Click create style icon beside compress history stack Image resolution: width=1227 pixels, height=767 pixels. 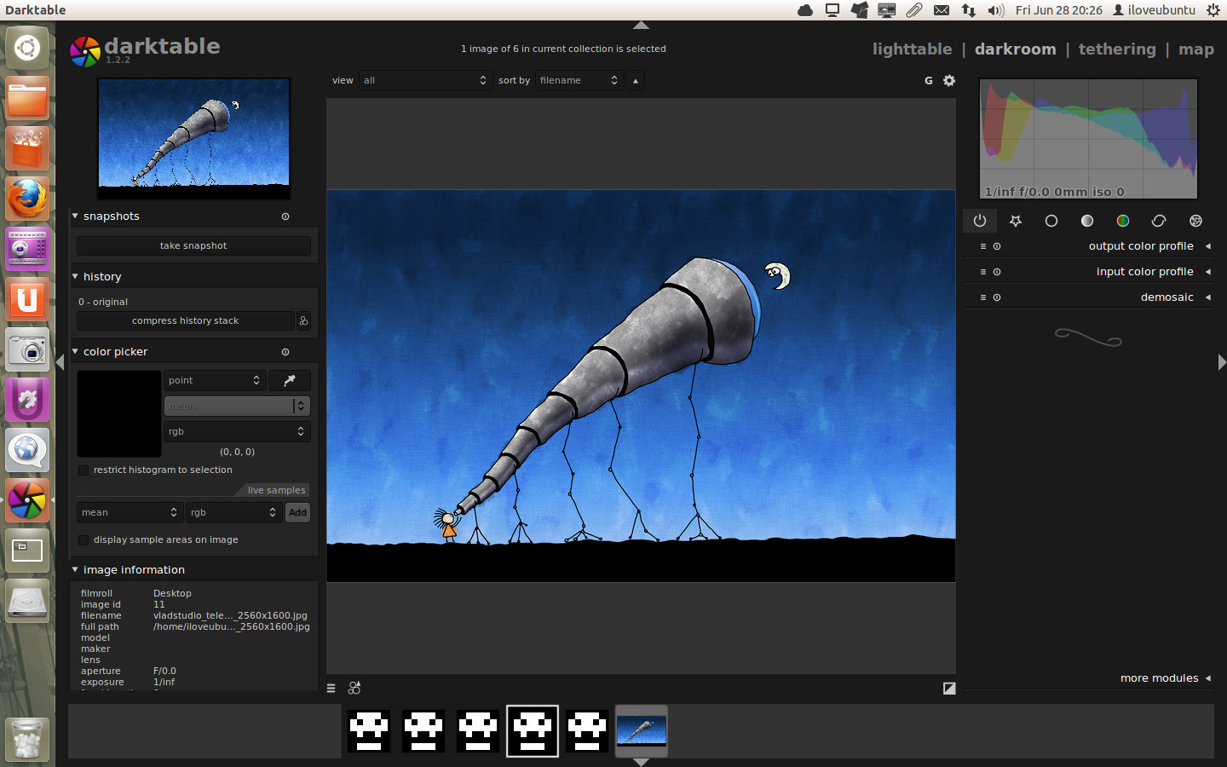tap(303, 320)
